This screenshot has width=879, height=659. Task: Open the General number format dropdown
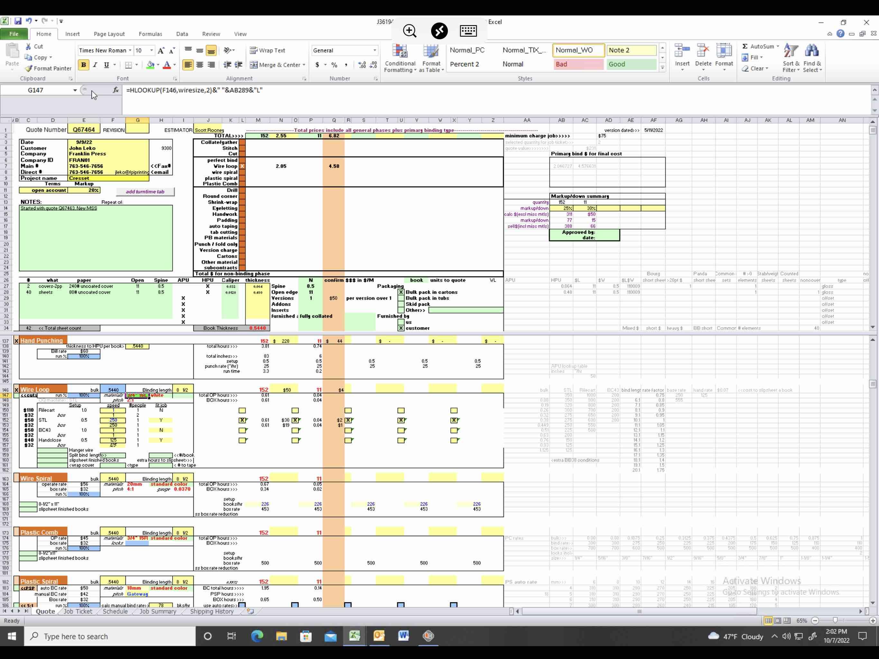pyautogui.click(x=374, y=51)
